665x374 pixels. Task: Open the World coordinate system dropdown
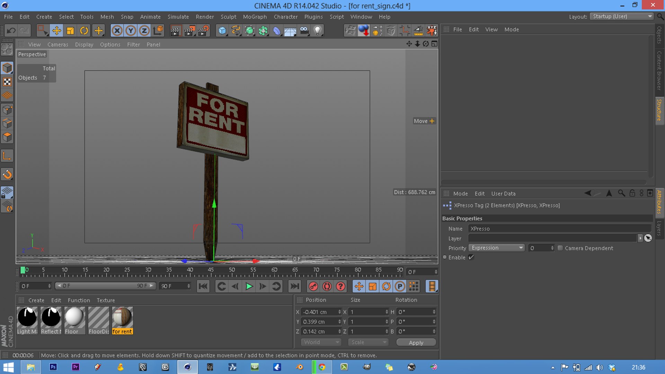point(321,342)
